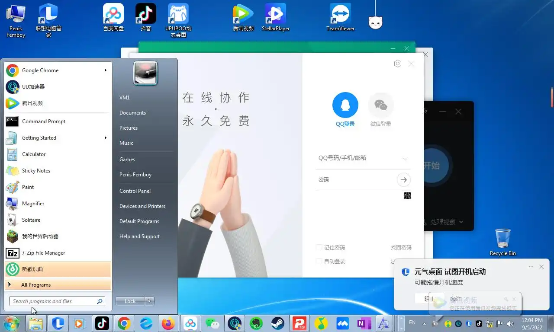Open Control Panel from Start menu

(x=135, y=191)
